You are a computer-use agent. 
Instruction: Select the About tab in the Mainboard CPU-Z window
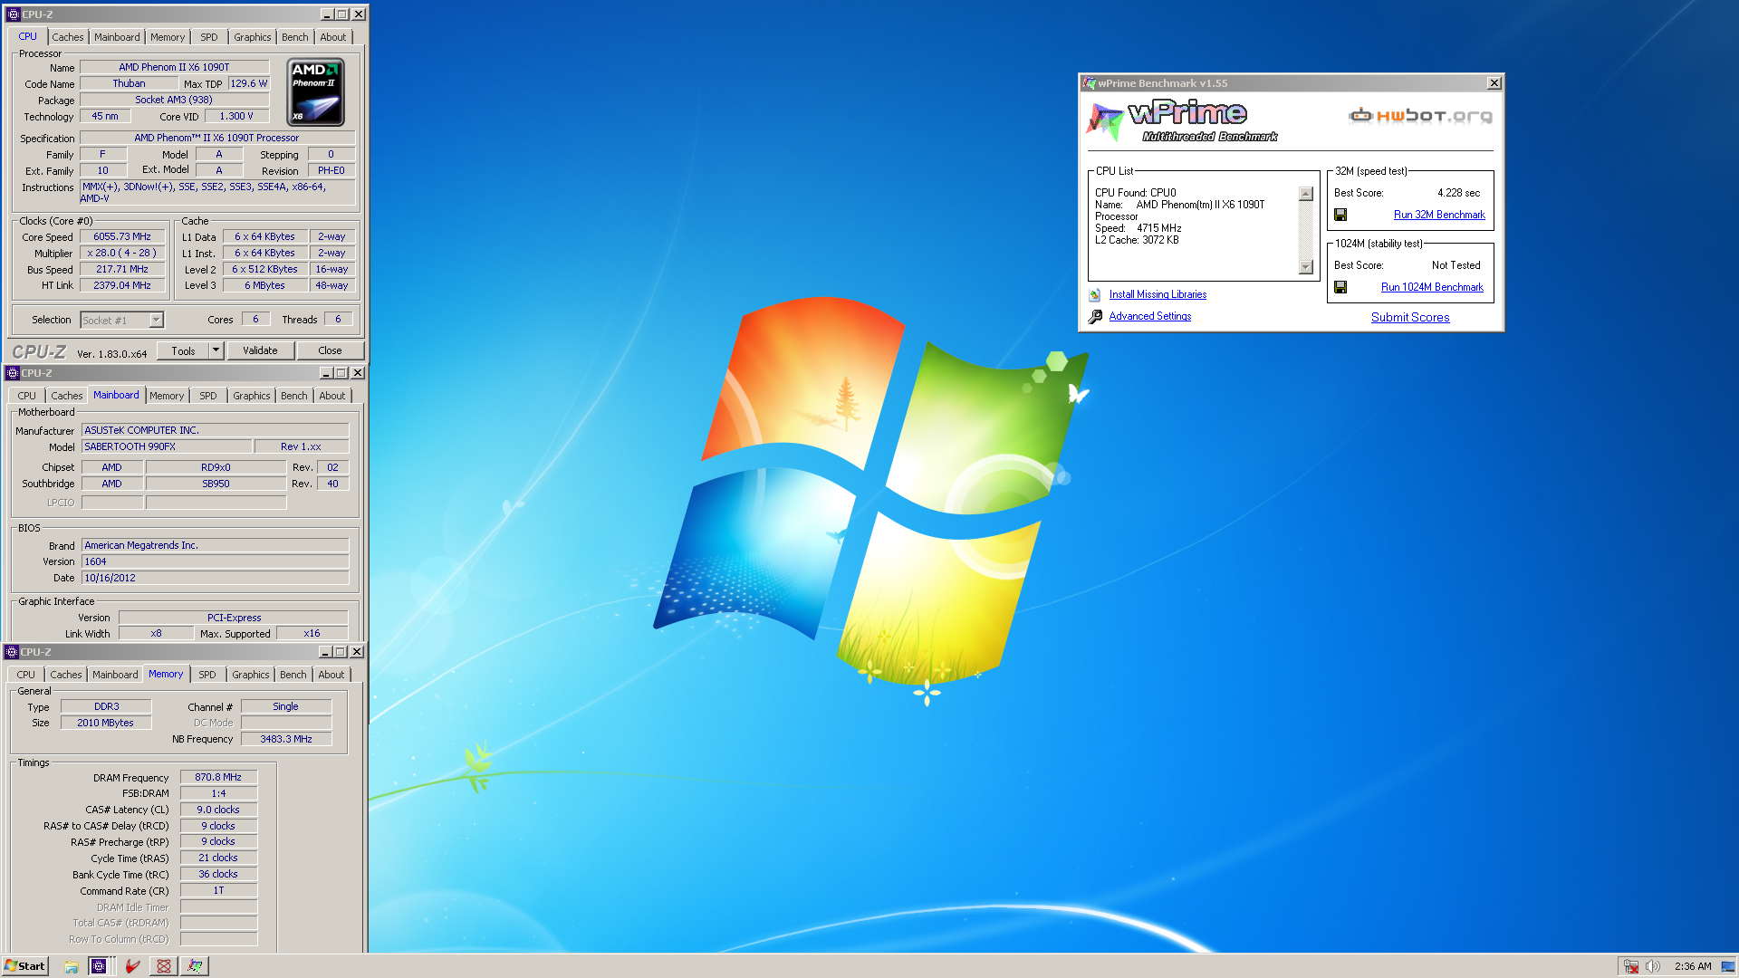(332, 396)
